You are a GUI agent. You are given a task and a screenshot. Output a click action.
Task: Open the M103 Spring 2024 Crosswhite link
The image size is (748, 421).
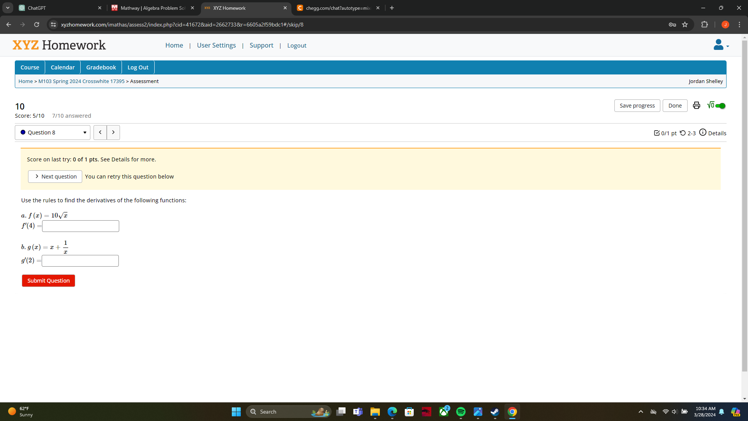coord(81,81)
